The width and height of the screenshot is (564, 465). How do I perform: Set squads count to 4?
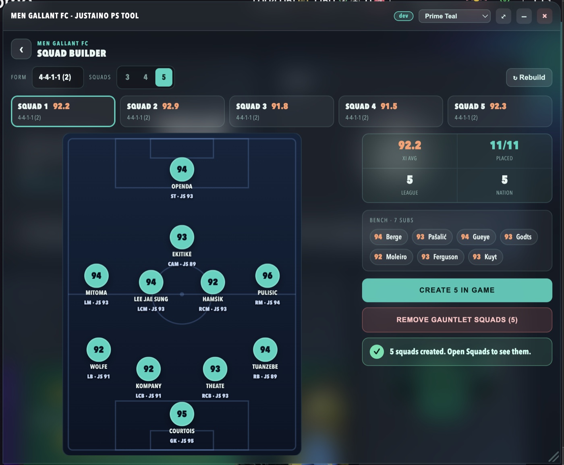[x=145, y=77]
